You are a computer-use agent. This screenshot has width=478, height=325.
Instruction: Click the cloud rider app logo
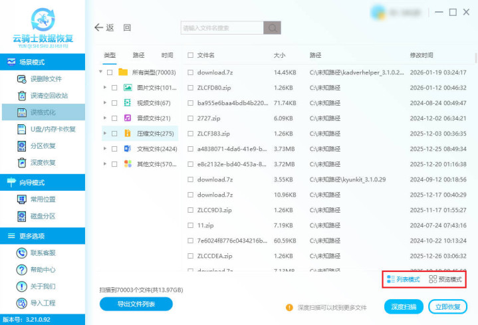click(x=43, y=19)
